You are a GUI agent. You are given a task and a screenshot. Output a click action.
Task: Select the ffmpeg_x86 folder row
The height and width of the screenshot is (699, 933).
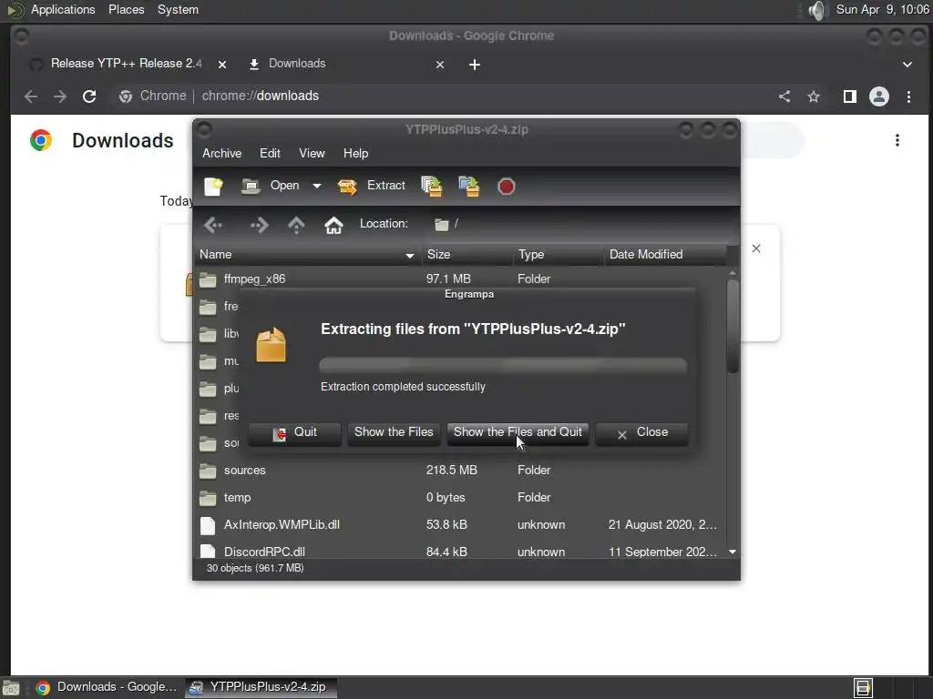(x=460, y=279)
